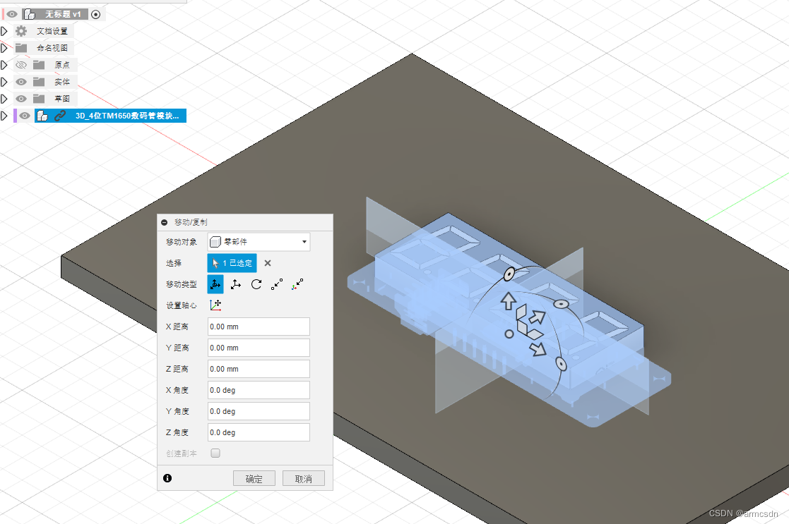Screen dimensions: 789x524
Task: Click the component icon of 无标题 v1
Action: (x=29, y=14)
